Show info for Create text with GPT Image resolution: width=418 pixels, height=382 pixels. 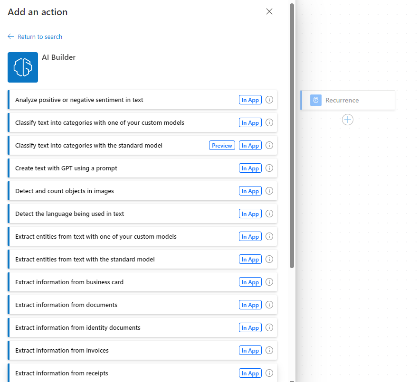pyautogui.click(x=269, y=168)
